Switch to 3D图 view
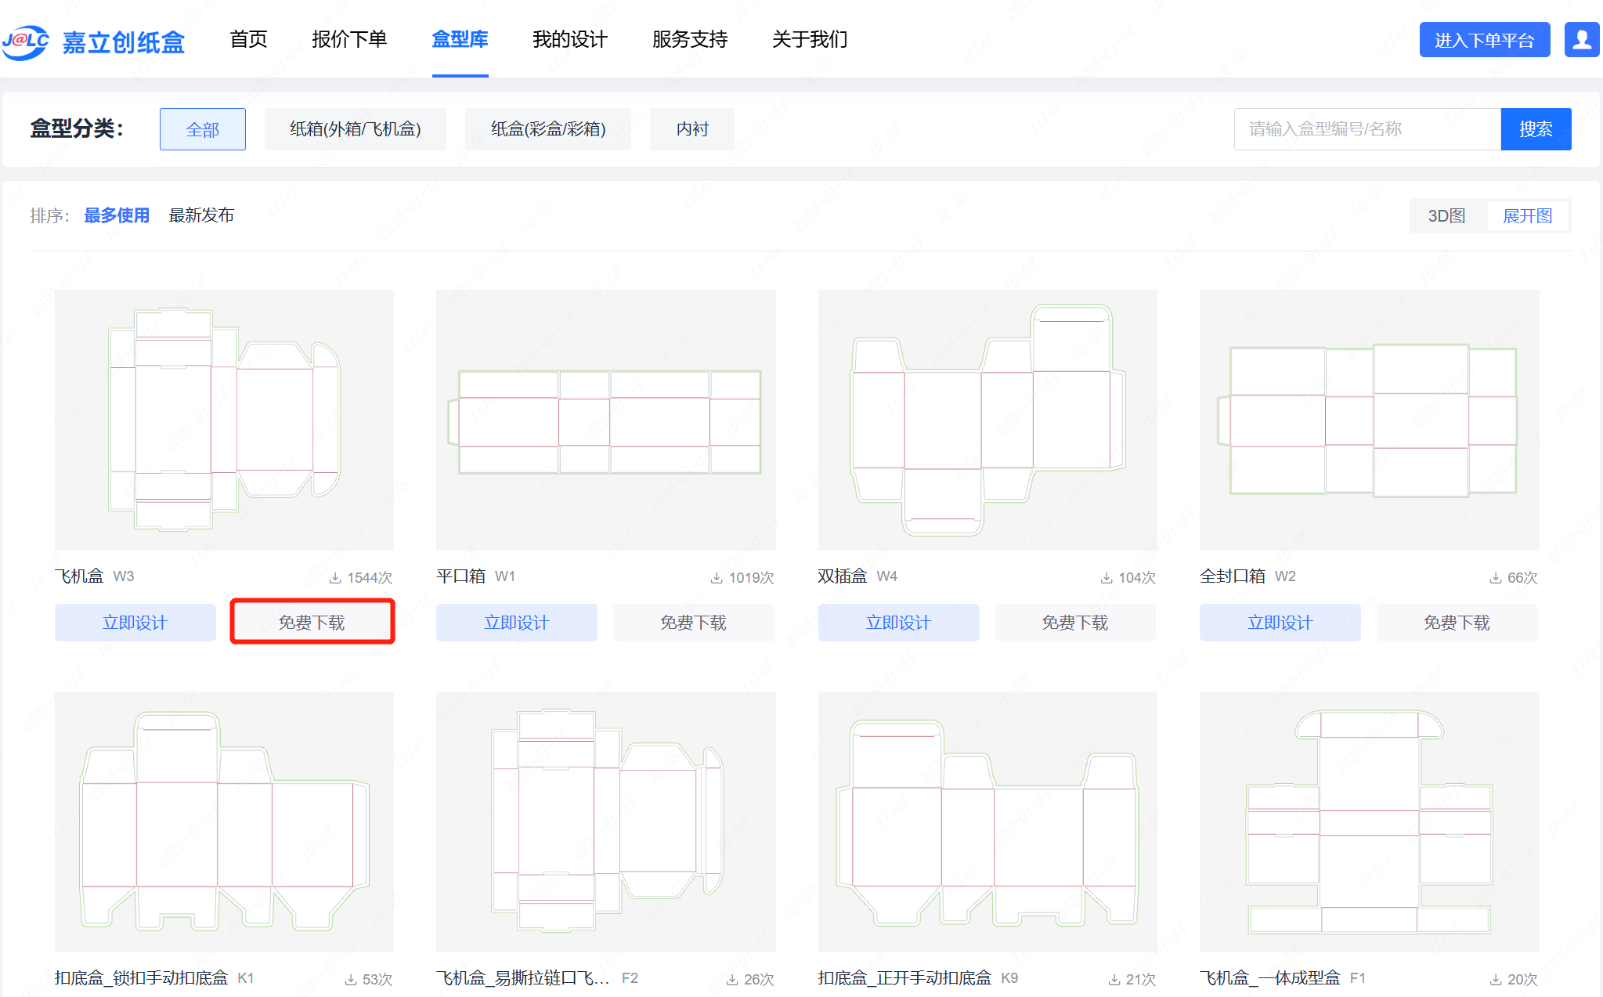 [1446, 216]
